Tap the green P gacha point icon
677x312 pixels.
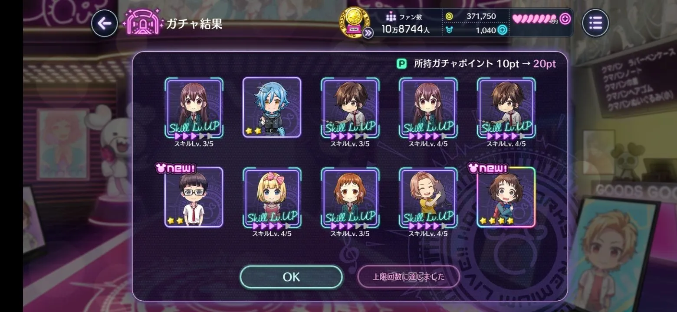[x=402, y=64]
